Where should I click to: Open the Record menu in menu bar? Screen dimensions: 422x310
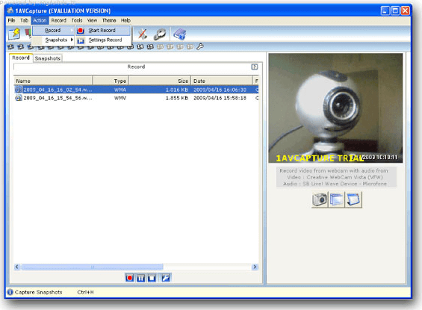point(59,20)
